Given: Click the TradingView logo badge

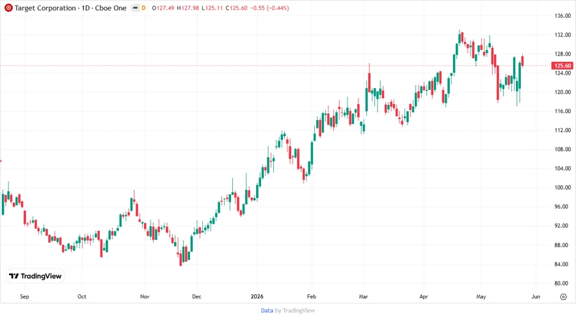Looking at the screenshot, I should [35, 276].
